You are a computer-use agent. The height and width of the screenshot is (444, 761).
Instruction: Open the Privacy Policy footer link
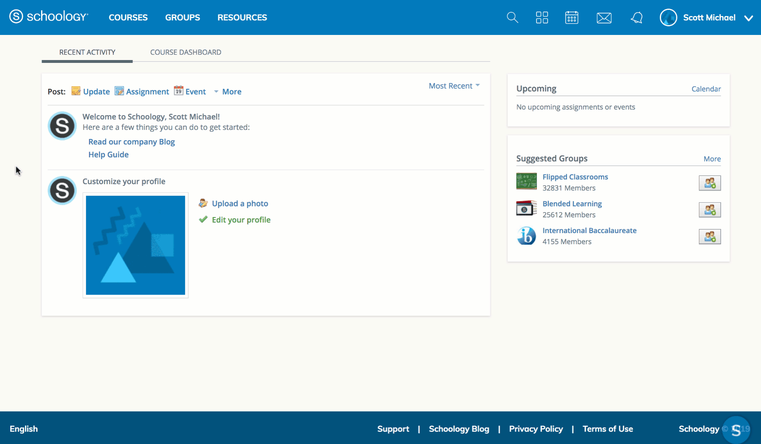pos(536,429)
